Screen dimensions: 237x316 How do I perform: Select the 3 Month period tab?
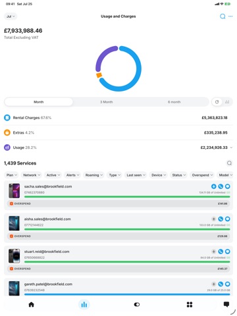point(107,102)
